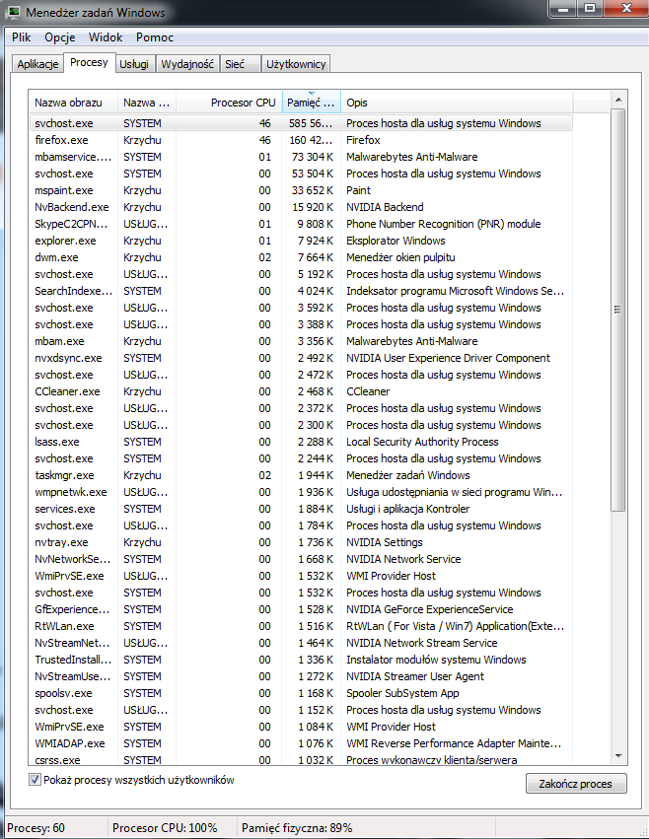Switch to the Usługi tab
The width and height of the screenshot is (649, 839).
(134, 64)
